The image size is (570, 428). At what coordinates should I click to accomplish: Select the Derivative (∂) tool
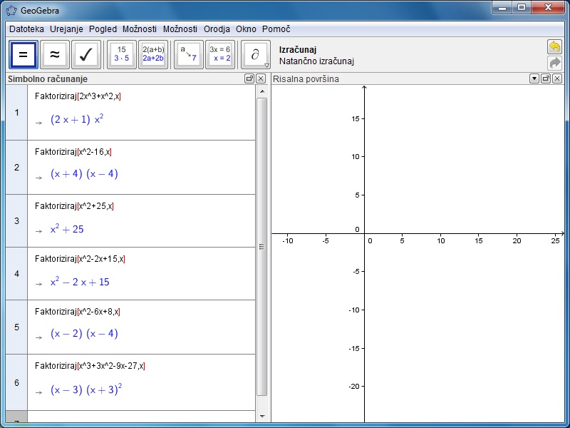[254, 55]
